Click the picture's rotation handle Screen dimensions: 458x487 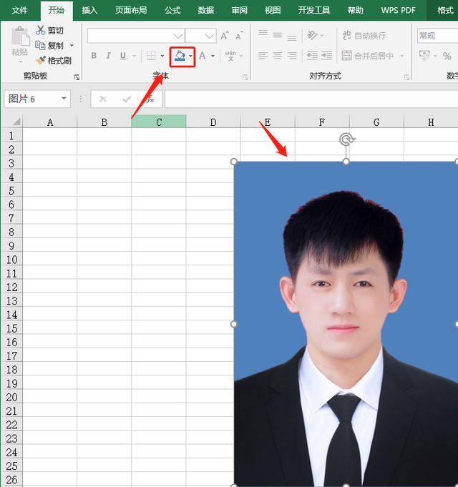pyautogui.click(x=347, y=139)
